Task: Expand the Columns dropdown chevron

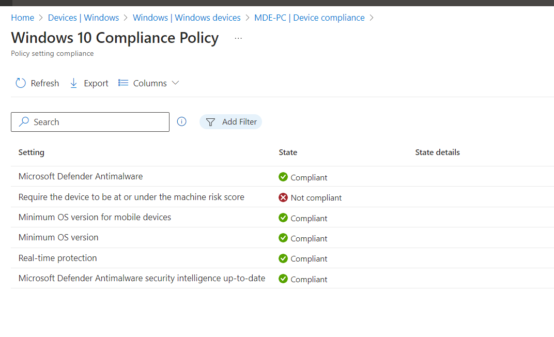Action: (175, 83)
